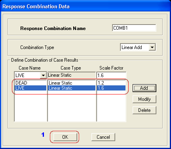Edit the Response Combination Name field COMB1
Viewport: 171px width, 149px height.
point(134,28)
